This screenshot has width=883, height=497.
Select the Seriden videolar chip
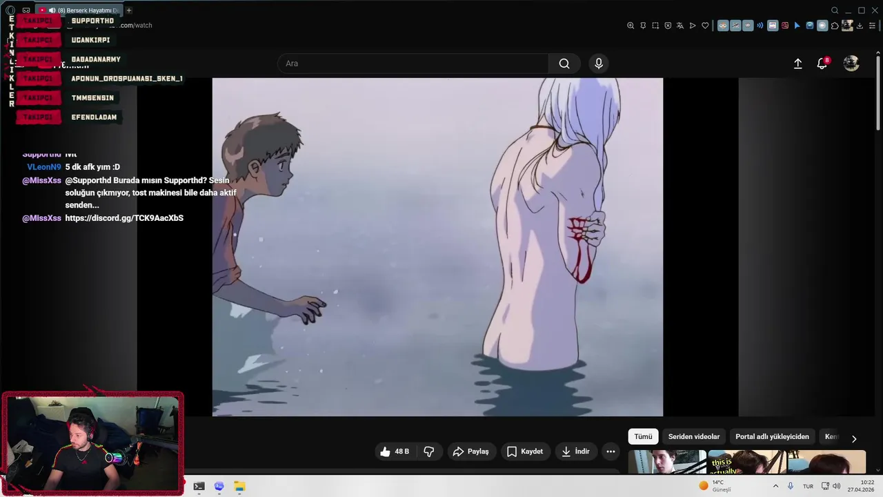click(694, 437)
